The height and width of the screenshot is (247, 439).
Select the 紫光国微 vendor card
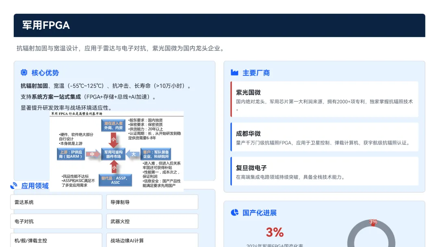(x=324, y=99)
